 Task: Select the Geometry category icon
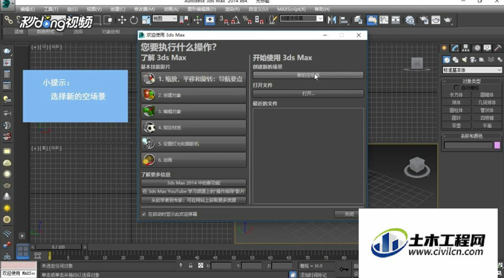click(x=447, y=59)
